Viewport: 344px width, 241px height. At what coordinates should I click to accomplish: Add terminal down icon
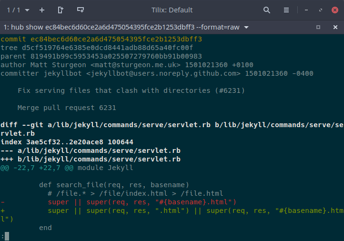tap(81, 10)
